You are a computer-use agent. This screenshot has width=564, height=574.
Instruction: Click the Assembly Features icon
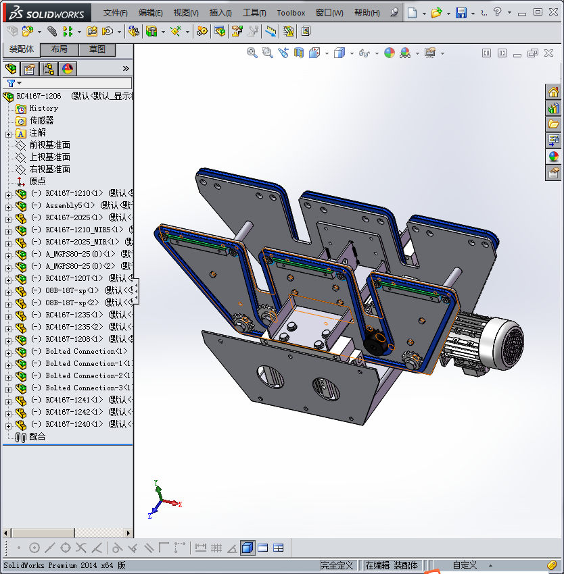tap(151, 32)
